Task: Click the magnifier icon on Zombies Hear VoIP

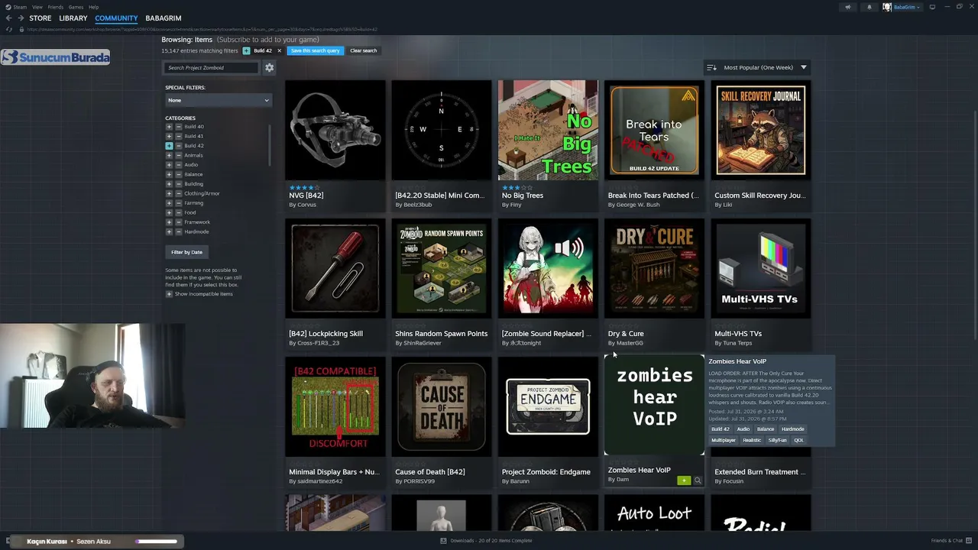Action: tap(698, 480)
